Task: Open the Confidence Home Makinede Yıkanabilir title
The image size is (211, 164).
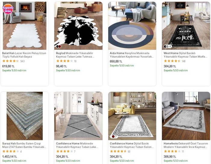Action: pos(78,145)
